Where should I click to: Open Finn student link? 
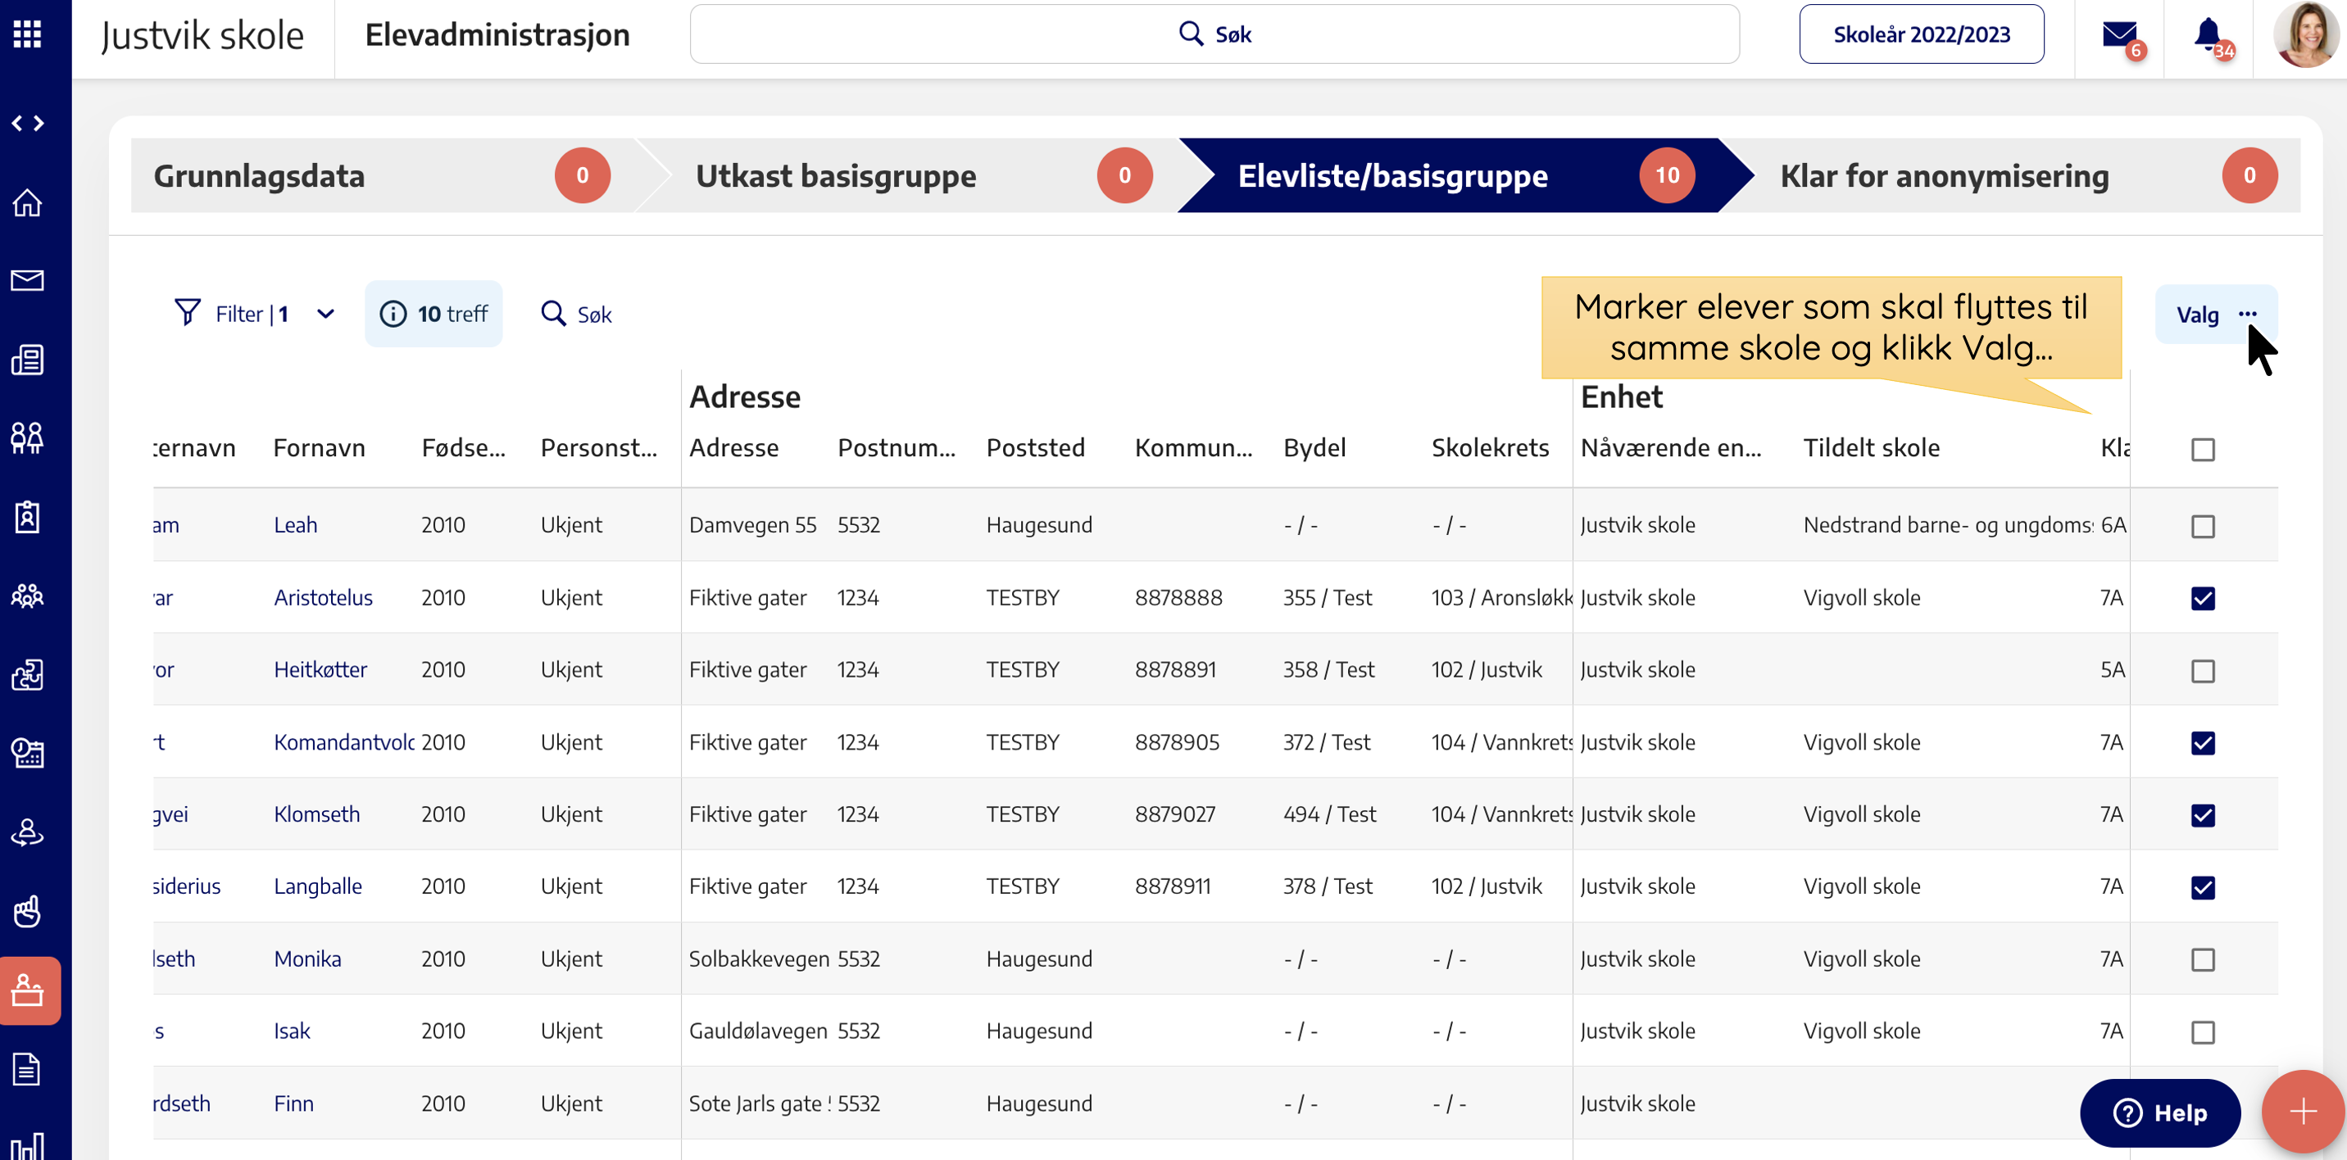[293, 1103]
